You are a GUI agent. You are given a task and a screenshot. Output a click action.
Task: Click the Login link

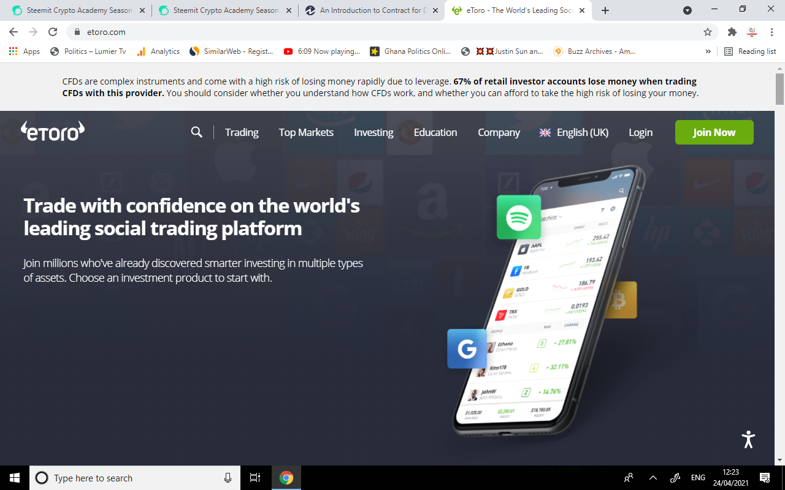pyautogui.click(x=640, y=132)
